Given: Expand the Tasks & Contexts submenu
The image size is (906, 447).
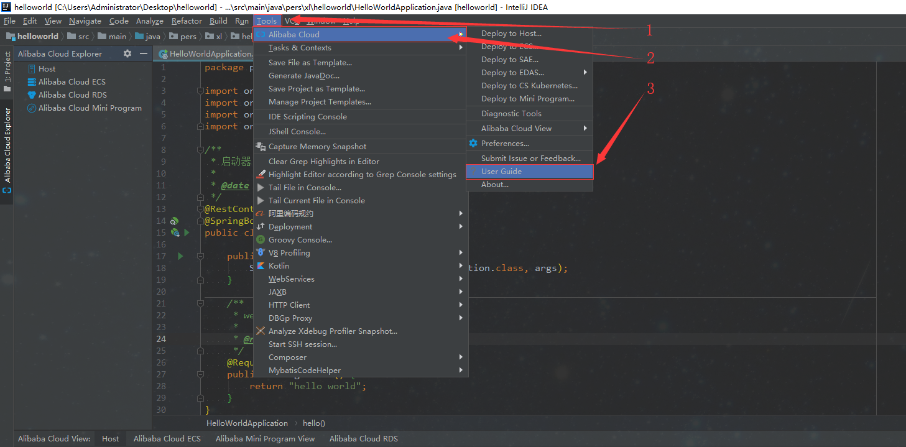Looking at the screenshot, I should point(461,47).
